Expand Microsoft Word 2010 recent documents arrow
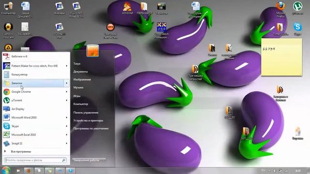The width and height of the screenshot is (310, 174). point(67,117)
